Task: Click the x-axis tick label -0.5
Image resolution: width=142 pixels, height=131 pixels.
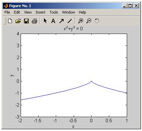Action: pyautogui.click(x=73, y=120)
